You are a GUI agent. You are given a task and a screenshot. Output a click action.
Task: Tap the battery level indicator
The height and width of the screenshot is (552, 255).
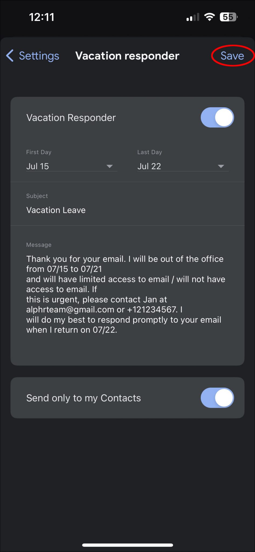(229, 17)
